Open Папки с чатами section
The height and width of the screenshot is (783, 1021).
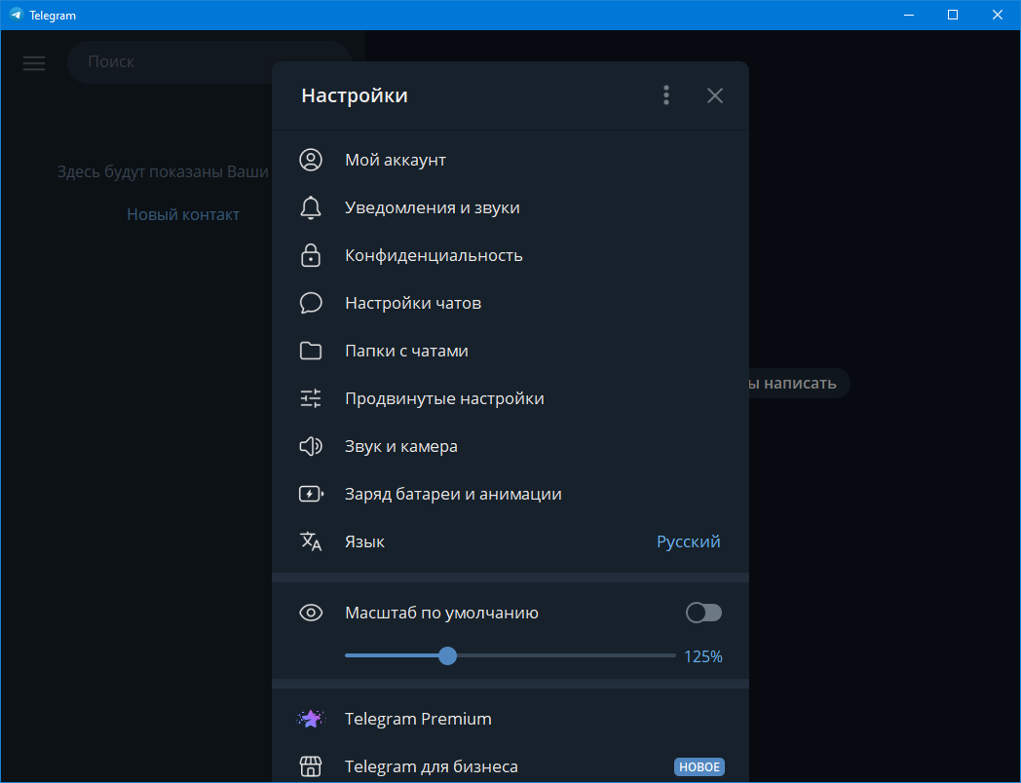coord(510,351)
